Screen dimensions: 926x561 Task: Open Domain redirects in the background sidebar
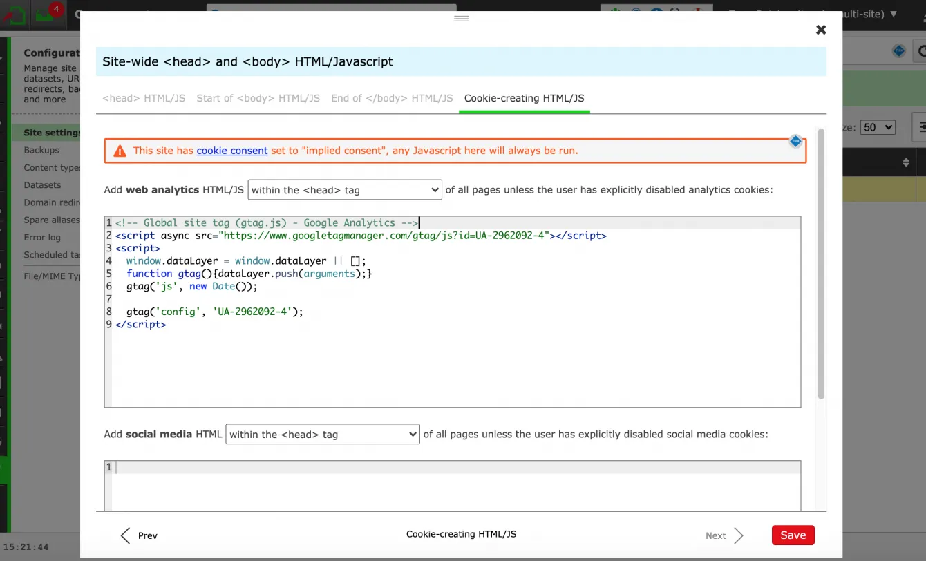52,202
